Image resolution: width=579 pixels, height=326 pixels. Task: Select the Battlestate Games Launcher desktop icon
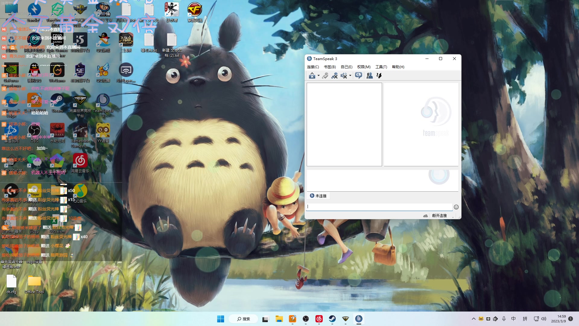pos(80,136)
